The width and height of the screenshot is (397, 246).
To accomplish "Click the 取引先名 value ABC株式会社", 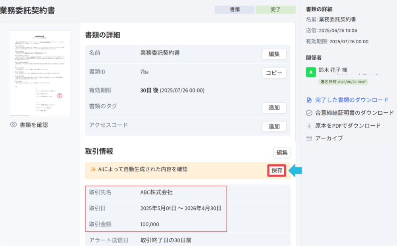I will point(156,192).
